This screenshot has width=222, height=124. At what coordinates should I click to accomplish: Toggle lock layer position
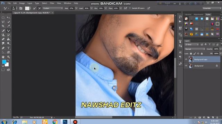pyautogui.click(x=198, y=54)
